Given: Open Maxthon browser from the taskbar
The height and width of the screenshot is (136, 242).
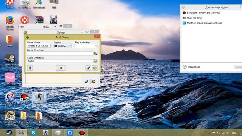Looking at the screenshot, I should (70, 133).
